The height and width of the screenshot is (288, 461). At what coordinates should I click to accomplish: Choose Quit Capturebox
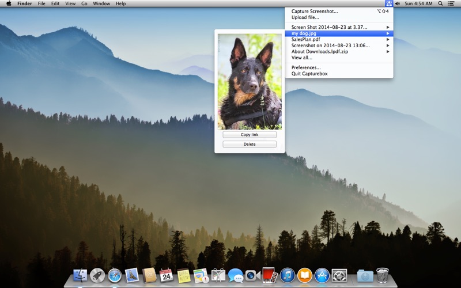click(x=339, y=74)
